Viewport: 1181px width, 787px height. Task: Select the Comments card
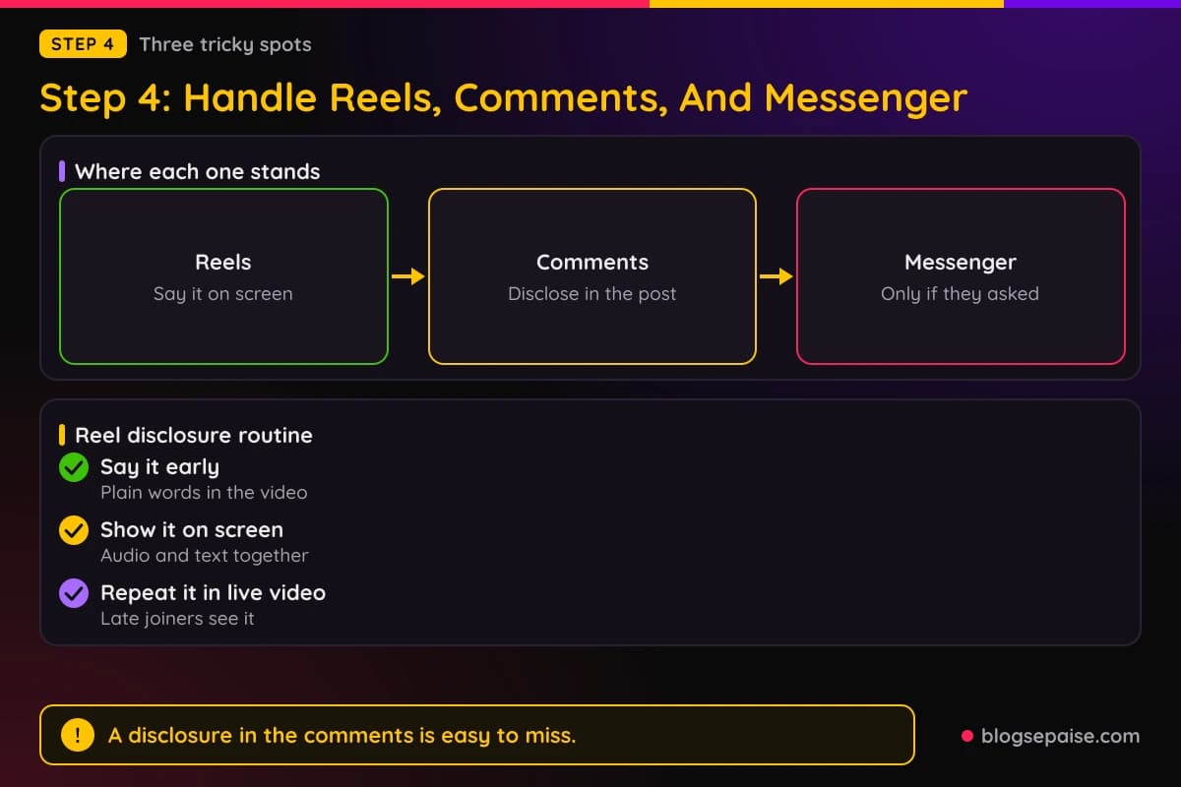click(592, 276)
